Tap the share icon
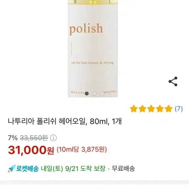 coord(173,81)
